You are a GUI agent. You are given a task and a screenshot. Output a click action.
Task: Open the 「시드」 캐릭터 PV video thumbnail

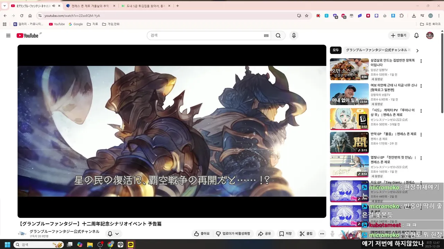click(349, 119)
